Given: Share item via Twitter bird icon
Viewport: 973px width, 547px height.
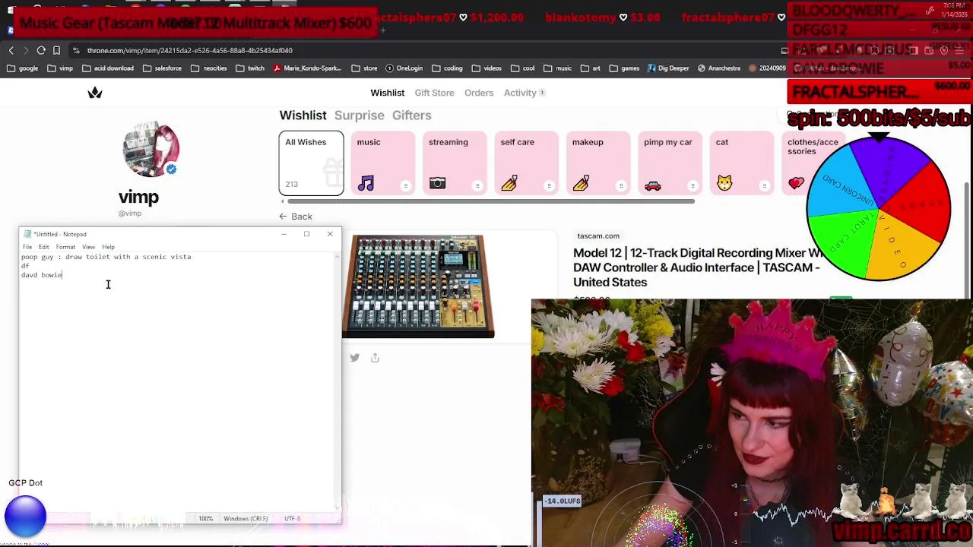Looking at the screenshot, I should [x=354, y=358].
